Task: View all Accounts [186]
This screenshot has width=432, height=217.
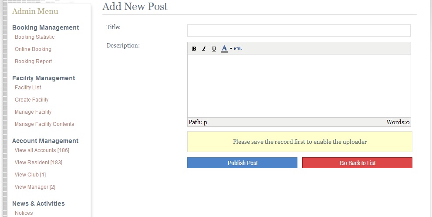Action: pos(42,150)
